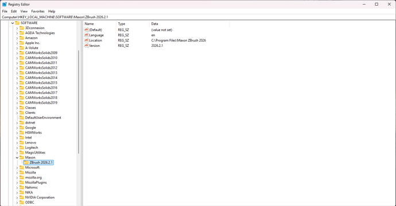Expand the Apple Inc. key
Image resolution: width=396 pixels, height=206 pixels.
point(17,43)
